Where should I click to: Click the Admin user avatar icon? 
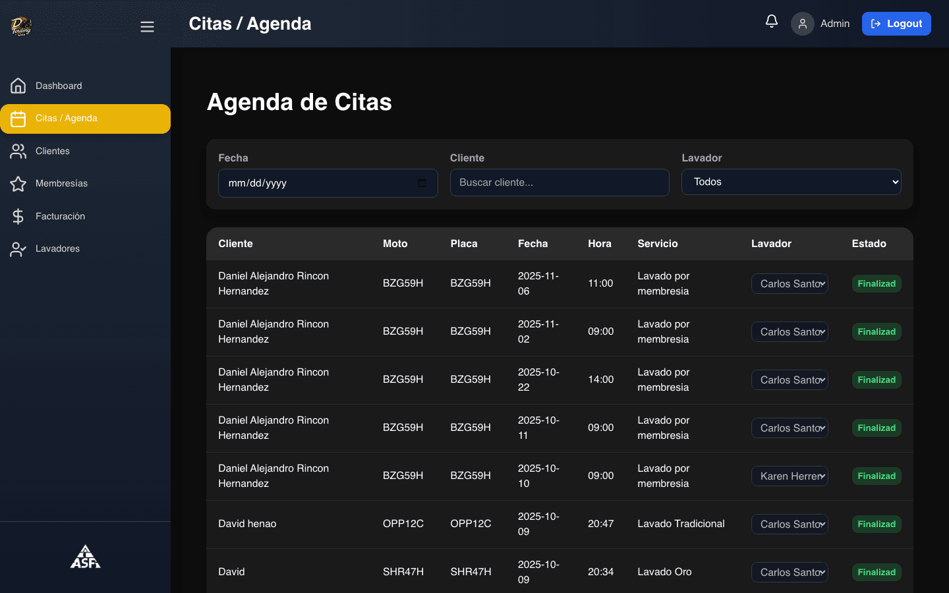[x=803, y=24]
